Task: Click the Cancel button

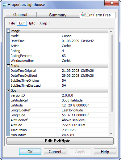Action: click(55, 152)
